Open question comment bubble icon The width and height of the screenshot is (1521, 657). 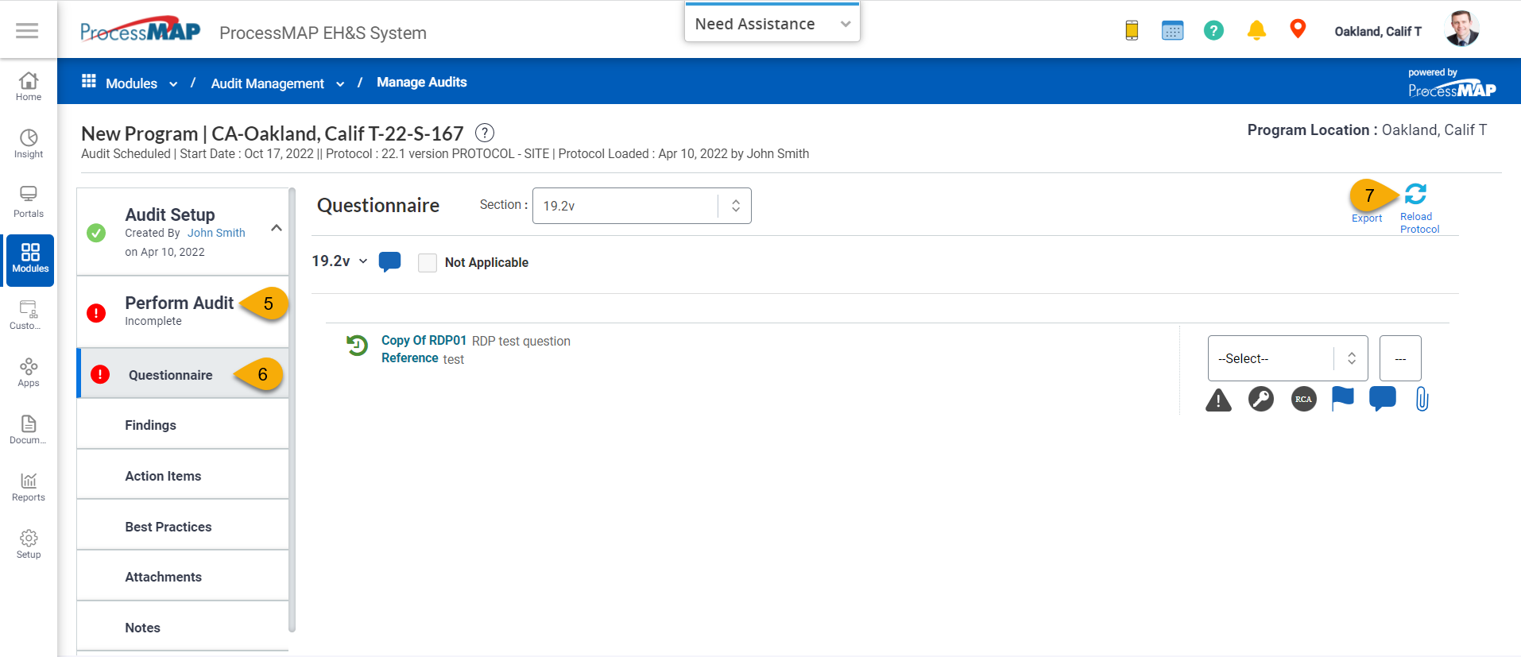[1383, 398]
